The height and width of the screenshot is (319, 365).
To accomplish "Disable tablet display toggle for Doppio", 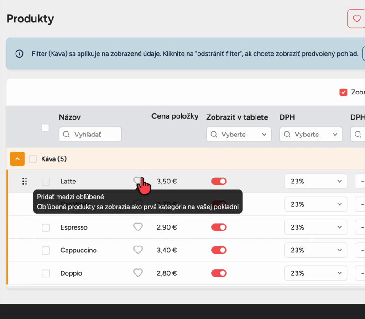I will click(219, 273).
